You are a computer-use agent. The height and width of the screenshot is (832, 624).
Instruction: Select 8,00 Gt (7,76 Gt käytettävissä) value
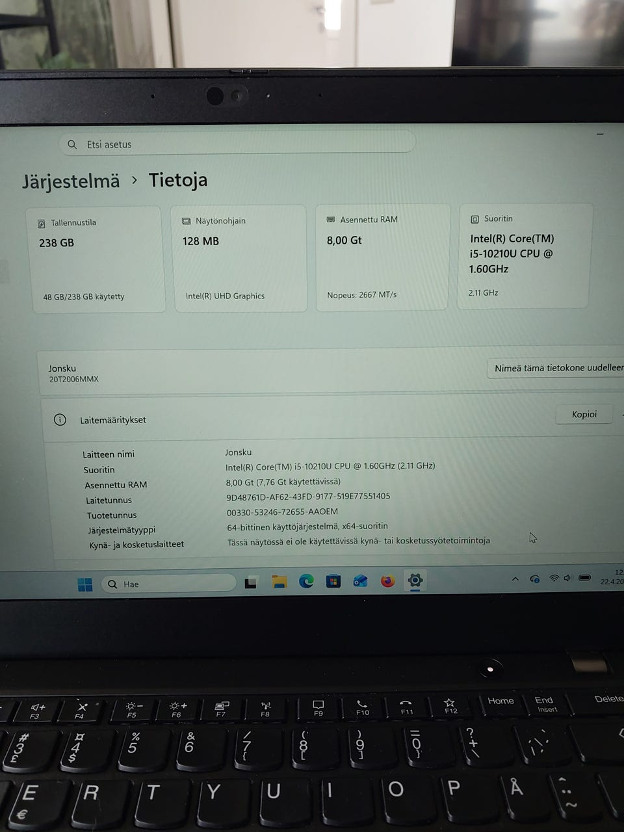click(283, 482)
